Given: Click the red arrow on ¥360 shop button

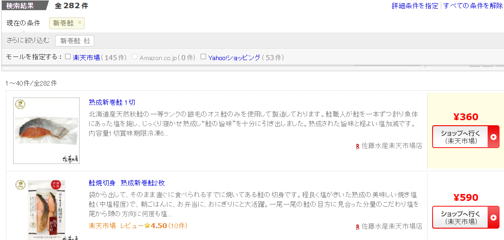Looking at the screenshot, I should pos(493,137).
